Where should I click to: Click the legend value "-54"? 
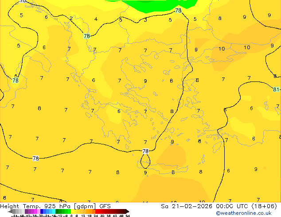14,216
